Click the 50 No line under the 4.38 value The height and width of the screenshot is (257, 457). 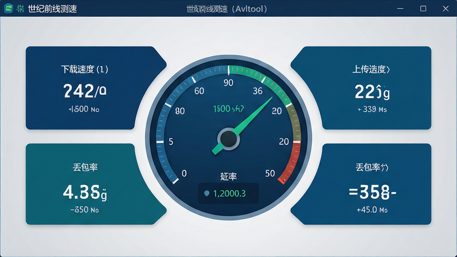(84, 210)
